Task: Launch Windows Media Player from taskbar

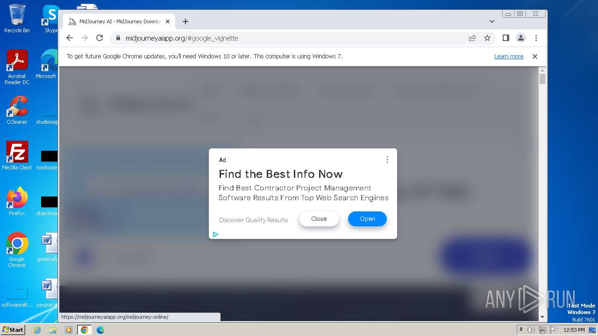Action: 69,330
